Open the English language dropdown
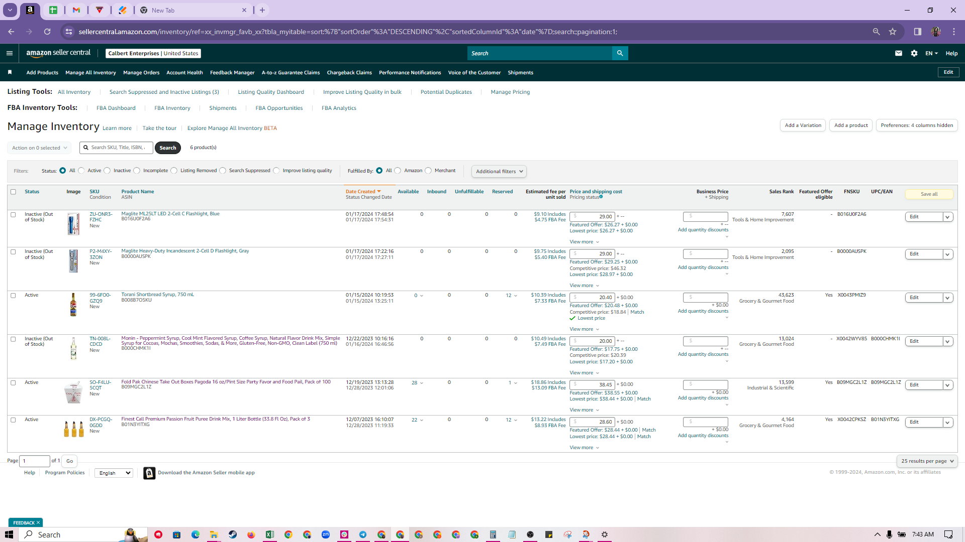965x542 pixels. tap(114, 473)
